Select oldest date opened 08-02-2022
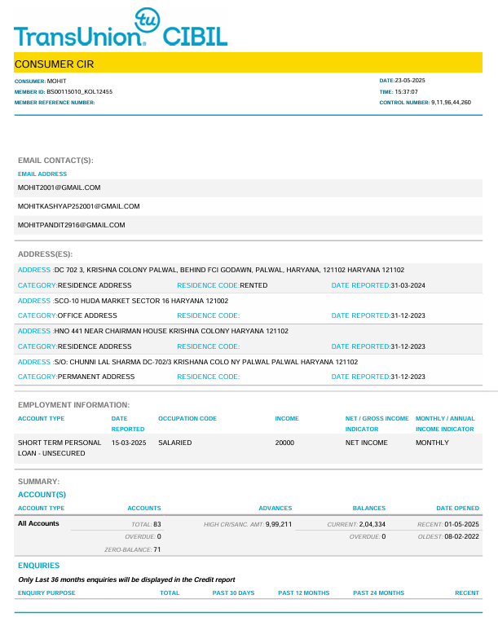 (x=462, y=536)
